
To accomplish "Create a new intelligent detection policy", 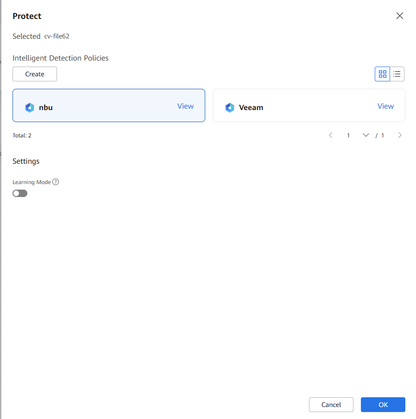I will click(35, 74).
